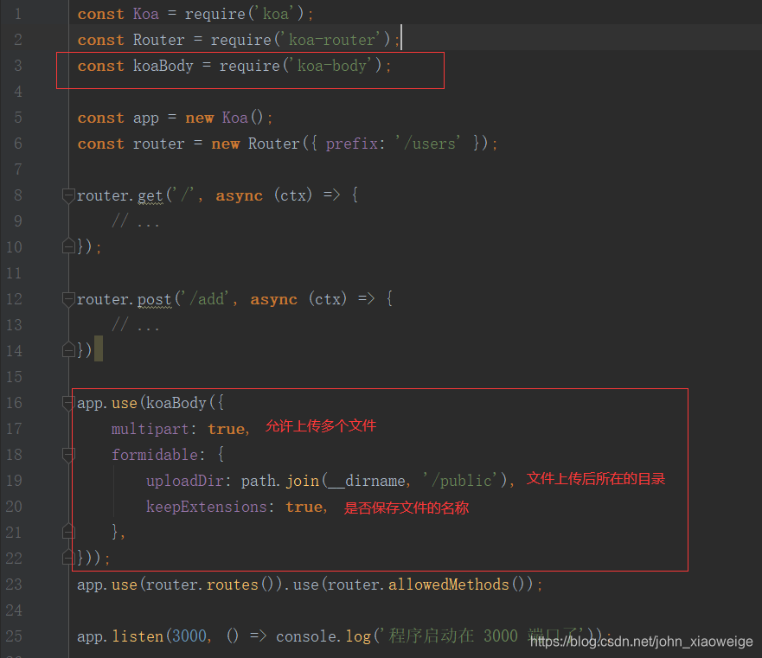Image resolution: width=762 pixels, height=658 pixels.
Task: Click the fold end marker on line 22
Action: click(68, 558)
